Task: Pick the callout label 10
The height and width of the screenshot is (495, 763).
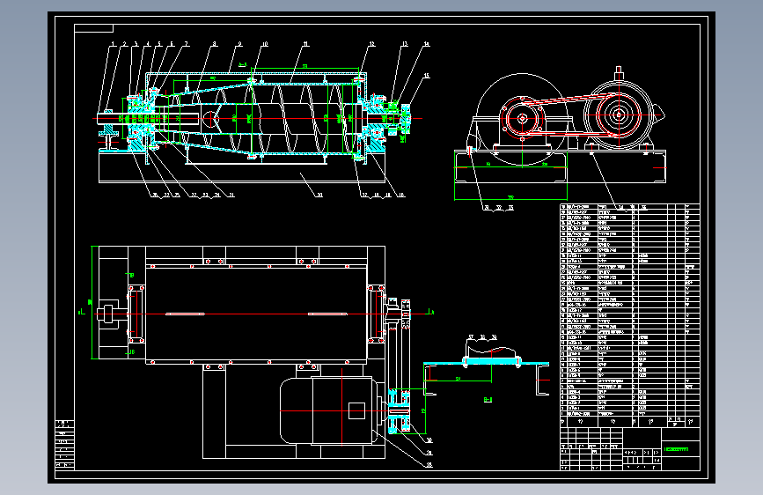Action: pyautogui.click(x=265, y=44)
